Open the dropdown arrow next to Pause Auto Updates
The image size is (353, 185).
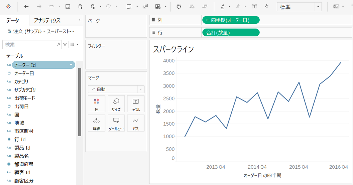[x=101, y=7]
